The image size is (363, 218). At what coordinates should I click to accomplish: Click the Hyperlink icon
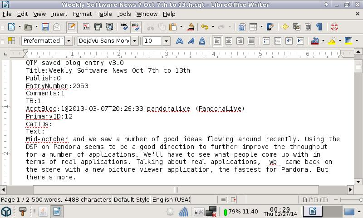click(x=242, y=27)
